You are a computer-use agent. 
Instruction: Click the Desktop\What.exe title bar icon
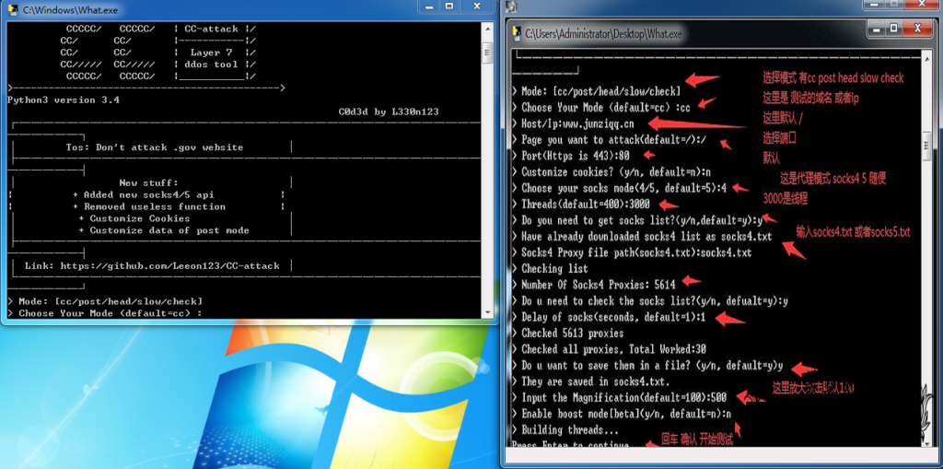[x=516, y=34]
